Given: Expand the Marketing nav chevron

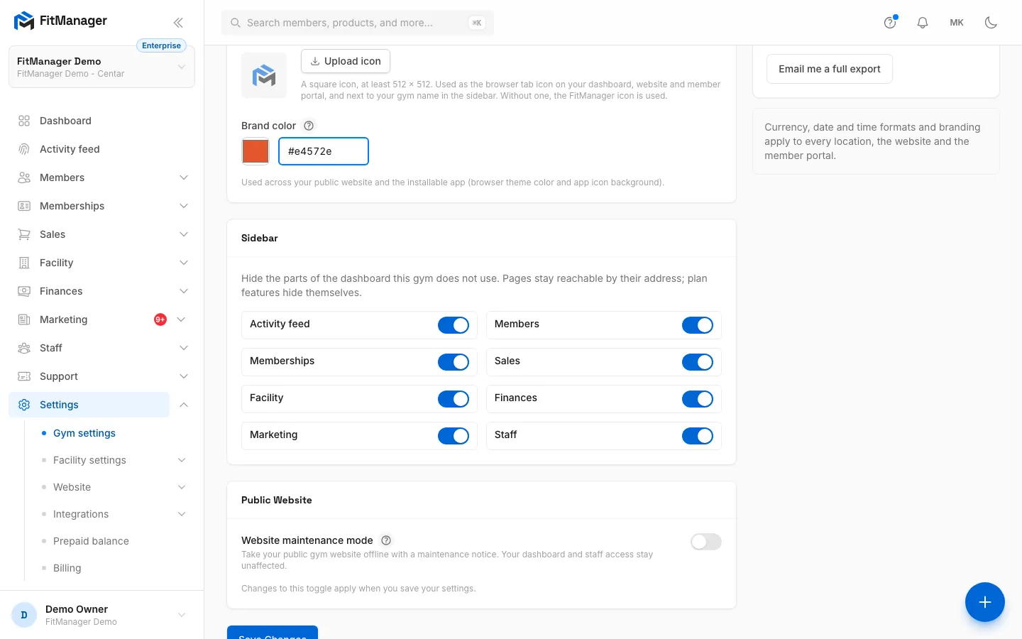Looking at the screenshot, I should coord(181,319).
